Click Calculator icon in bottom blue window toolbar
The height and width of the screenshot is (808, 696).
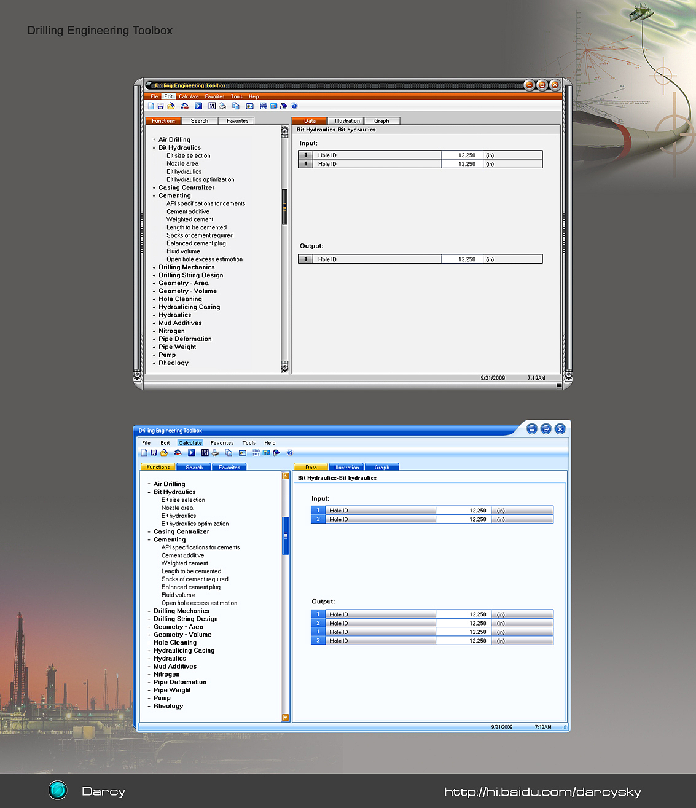[266, 452]
